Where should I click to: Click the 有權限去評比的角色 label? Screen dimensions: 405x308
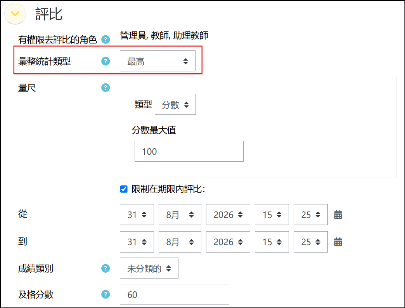57,40
